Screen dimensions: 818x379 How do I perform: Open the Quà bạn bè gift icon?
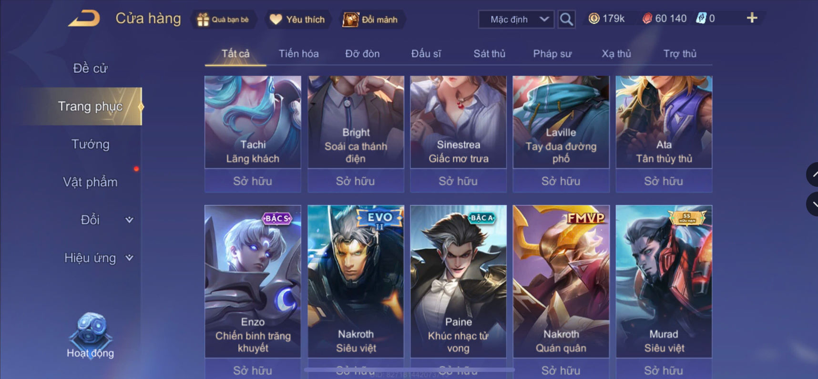(x=203, y=20)
